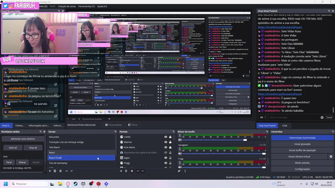Switch to the Chat tab

[285, 126]
